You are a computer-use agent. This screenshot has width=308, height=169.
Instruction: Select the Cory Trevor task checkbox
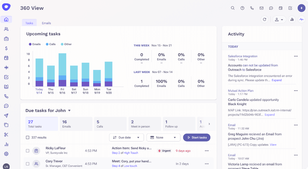(28, 164)
